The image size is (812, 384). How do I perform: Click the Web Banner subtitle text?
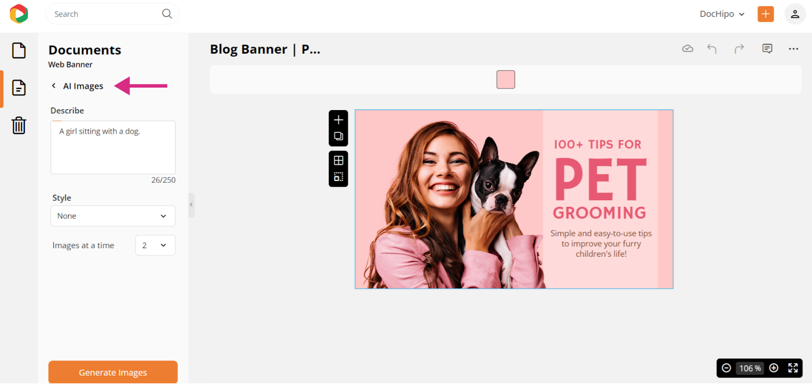[71, 64]
